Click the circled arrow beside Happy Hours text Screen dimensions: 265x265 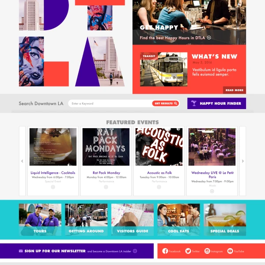pyautogui.click(x=209, y=38)
